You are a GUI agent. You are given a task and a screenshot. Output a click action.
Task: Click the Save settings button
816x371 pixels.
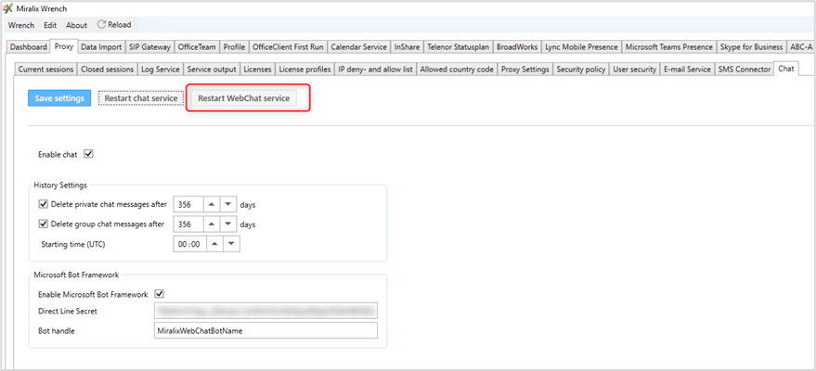point(59,98)
